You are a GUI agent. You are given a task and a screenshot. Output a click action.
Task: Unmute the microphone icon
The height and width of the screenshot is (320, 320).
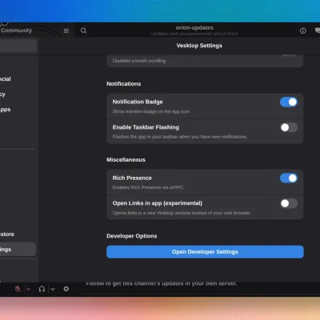(18, 289)
